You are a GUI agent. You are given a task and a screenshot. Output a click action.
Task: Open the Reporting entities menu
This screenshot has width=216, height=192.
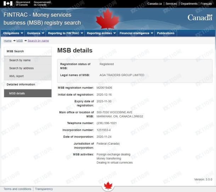coord(101,33)
